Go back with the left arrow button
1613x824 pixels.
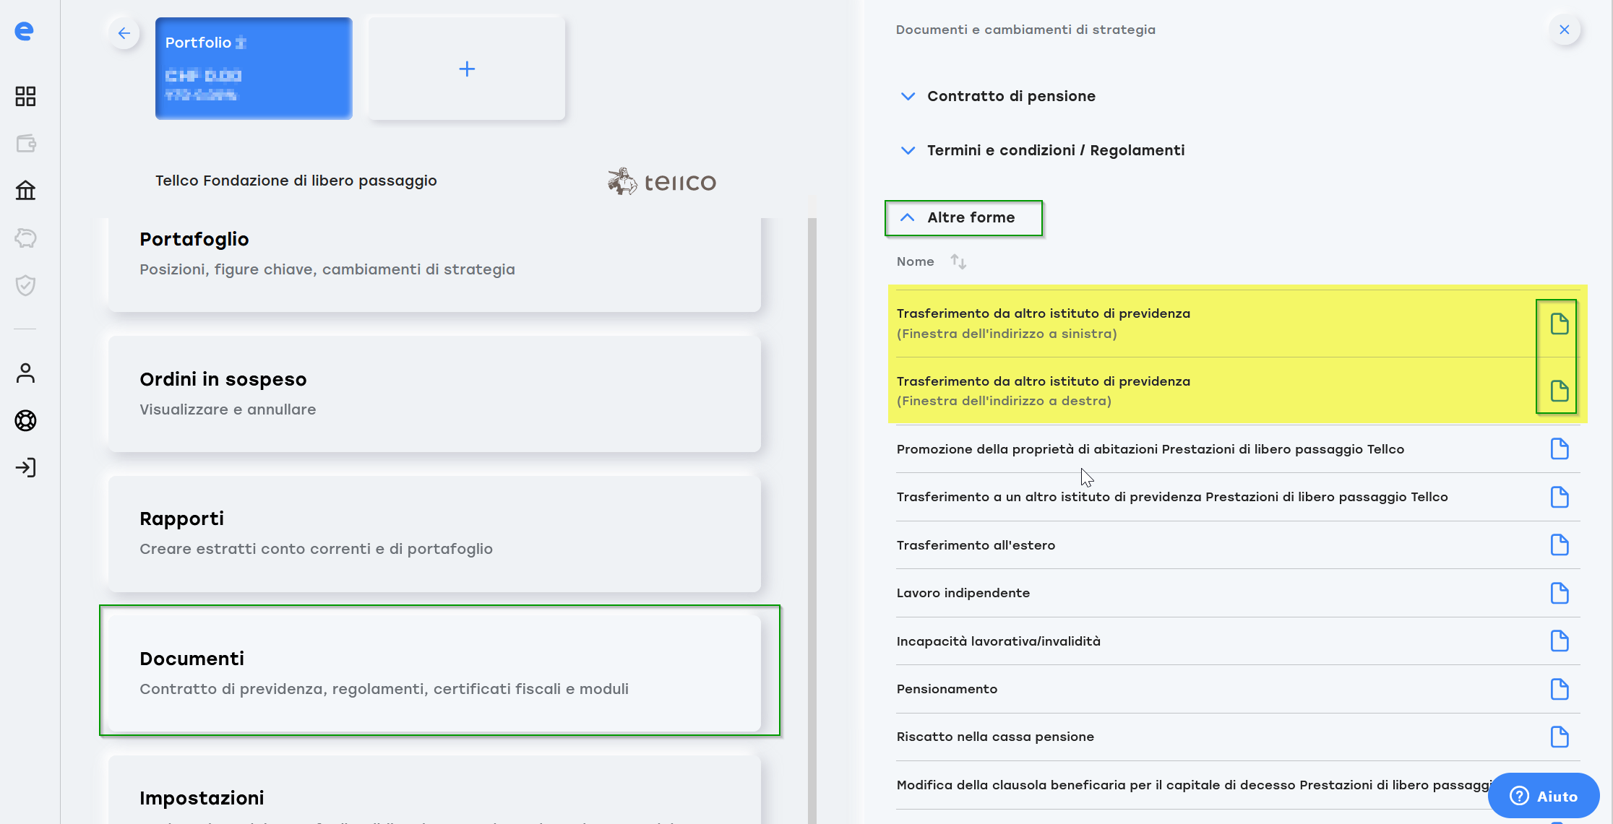pyautogui.click(x=124, y=33)
